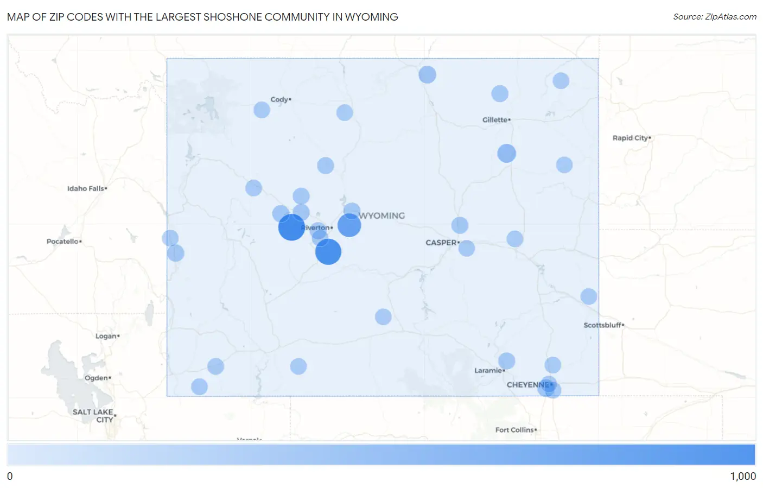Click the largest bubble south of Riverton
Image resolution: width=763 pixels, height=488 pixels.
(328, 252)
